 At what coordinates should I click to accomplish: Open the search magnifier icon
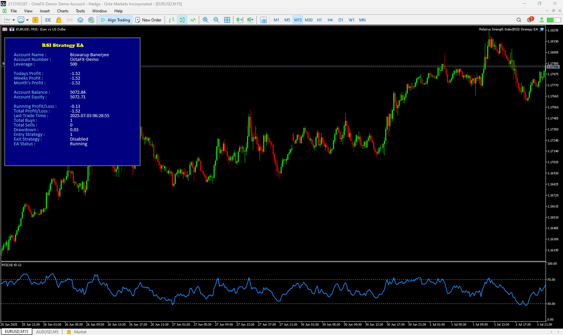pyautogui.click(x=519, y=20)
